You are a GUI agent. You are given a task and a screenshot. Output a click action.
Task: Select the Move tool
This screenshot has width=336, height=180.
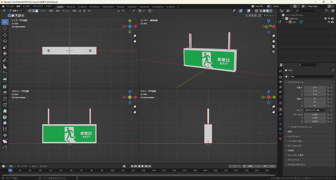(x=5, y=35)
